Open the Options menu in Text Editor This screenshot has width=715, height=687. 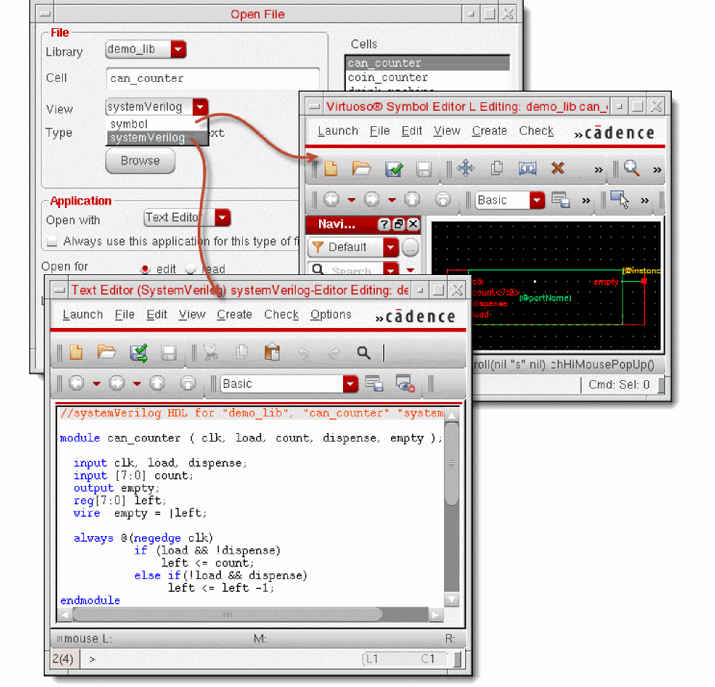[x=330, y=315]
